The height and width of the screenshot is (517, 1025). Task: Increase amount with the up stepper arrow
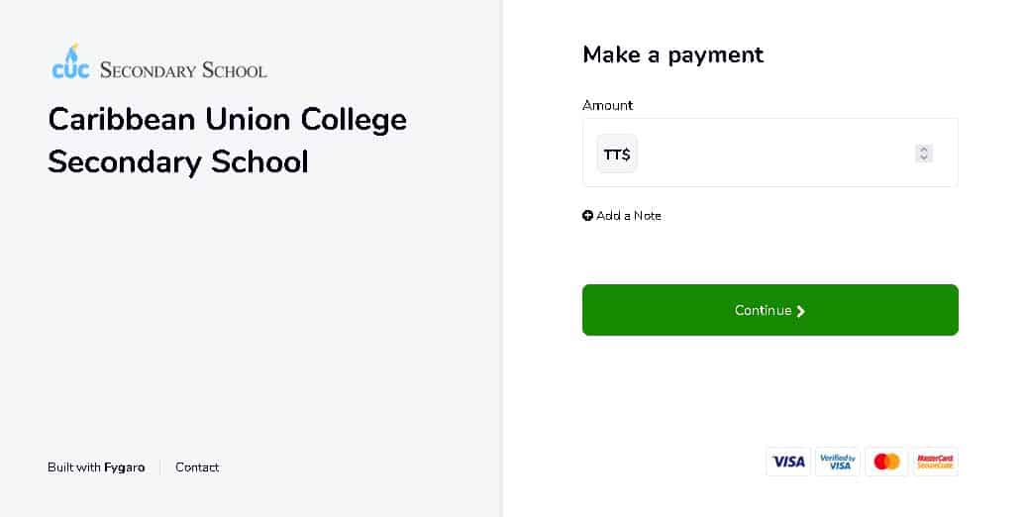coord(924,150)
